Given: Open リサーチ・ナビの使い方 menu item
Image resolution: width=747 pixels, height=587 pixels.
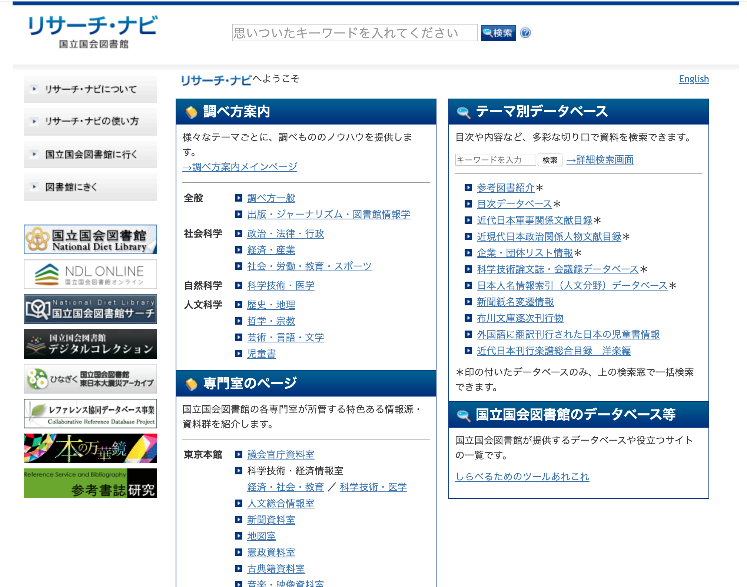Looking at the screenshot, I should [90, 122].
